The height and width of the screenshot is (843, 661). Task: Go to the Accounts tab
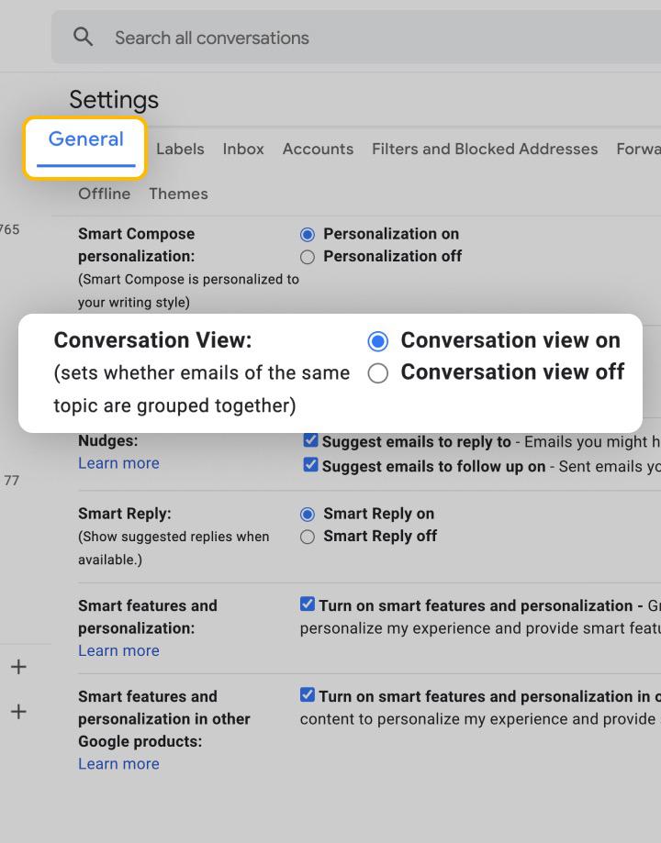318,149
